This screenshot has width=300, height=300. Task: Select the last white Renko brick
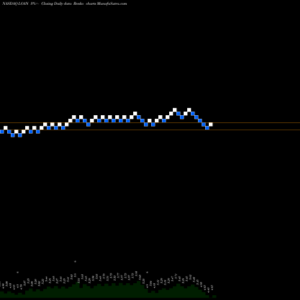(211, 124)
